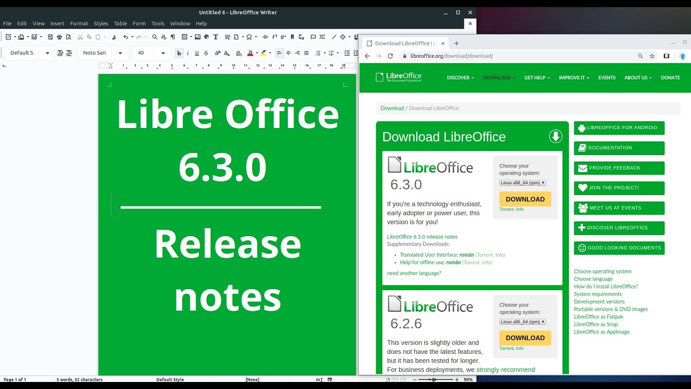Image resolution: width=691 pixels, height=389 pixels.
Task: Expand the Font Color dropdown arrow
Action: click(x=257, y=53)
